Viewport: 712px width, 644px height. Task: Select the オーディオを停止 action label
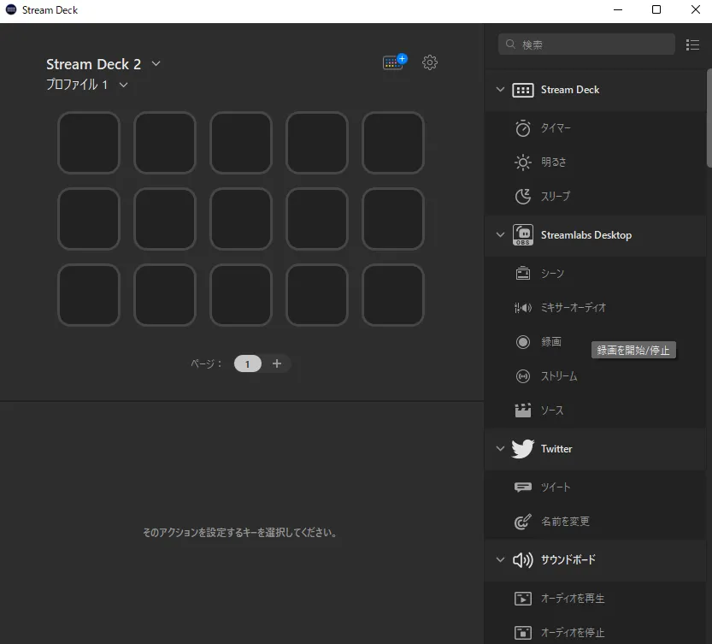point(573,633)
